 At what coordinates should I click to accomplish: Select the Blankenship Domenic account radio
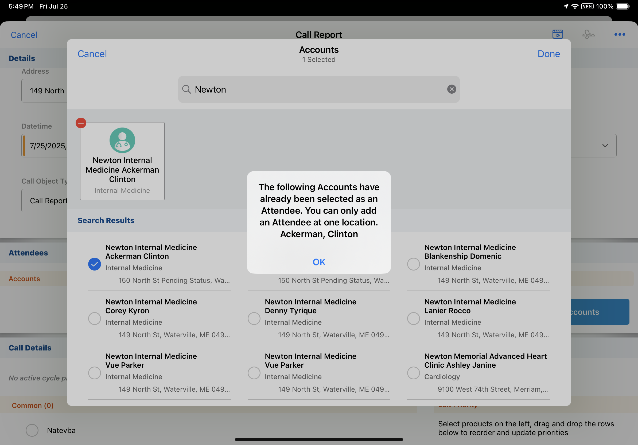pyautogui.click(x=413, y=264)
